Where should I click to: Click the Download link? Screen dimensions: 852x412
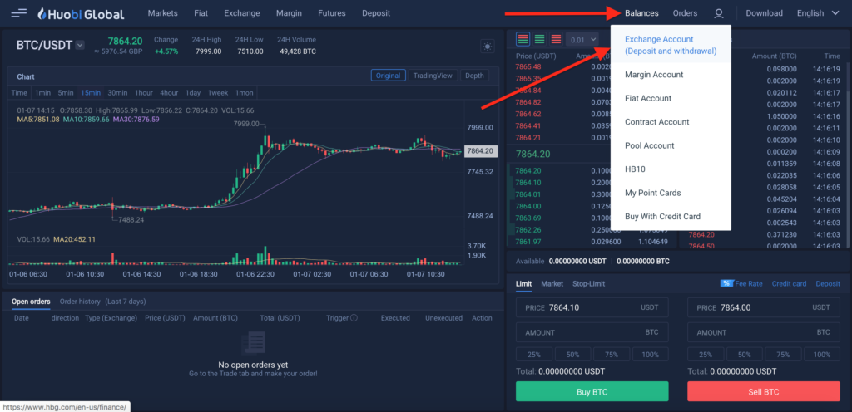765,13
